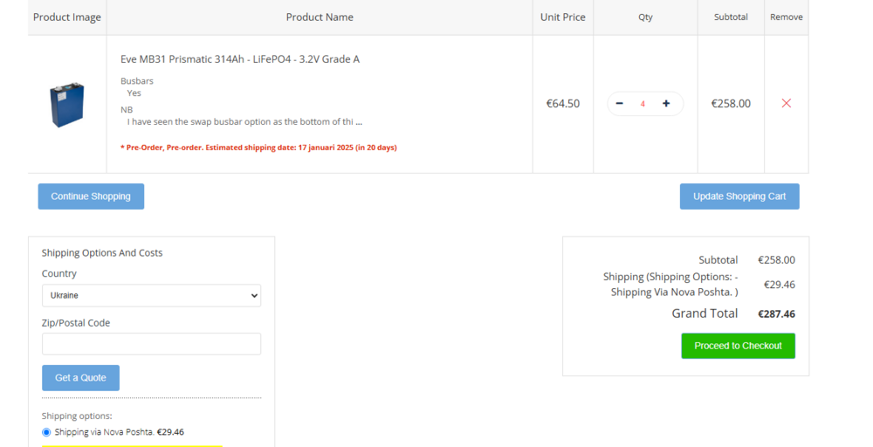Click the quantity field showing 4
The width and height of the screenshot is (873, 447).
pyautogui.click(x=643, y=104)
